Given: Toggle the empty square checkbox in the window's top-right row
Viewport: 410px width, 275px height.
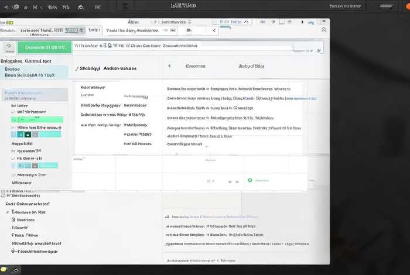Looking at the screenshot, I should point(282,22).
